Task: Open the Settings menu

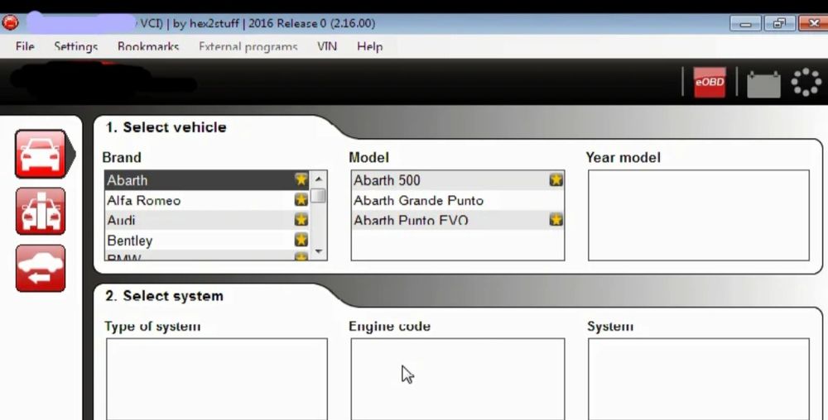Action: pos(76,46)
